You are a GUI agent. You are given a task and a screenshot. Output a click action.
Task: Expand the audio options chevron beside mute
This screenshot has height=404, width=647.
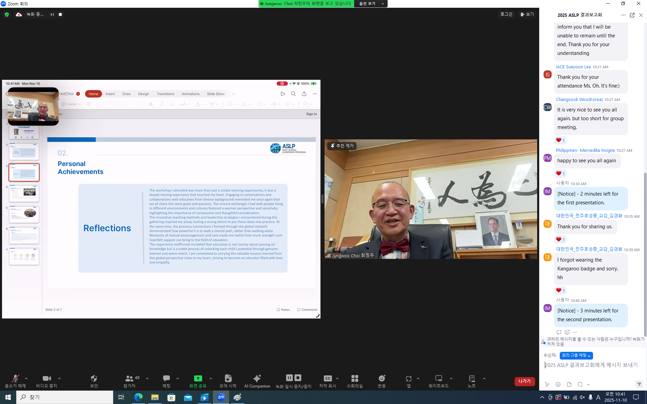click(x=26, y=378)
